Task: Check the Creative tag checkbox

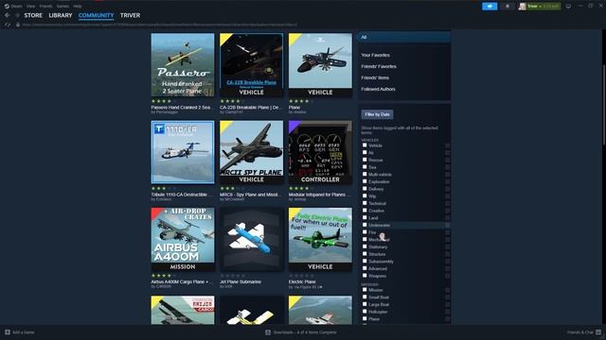Action: pyautogui.click(x=365, y=211)
